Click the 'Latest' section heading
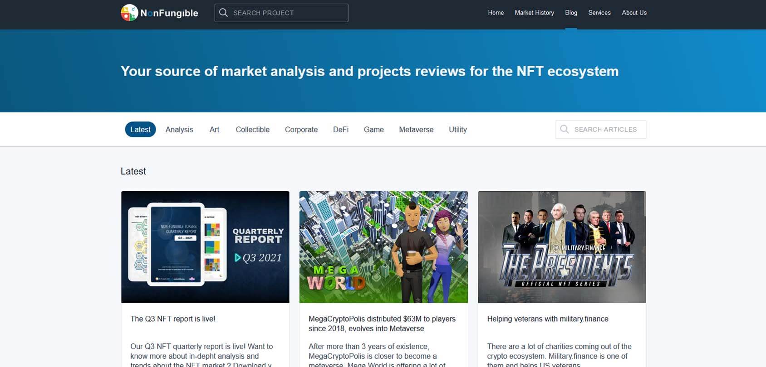 133,171
